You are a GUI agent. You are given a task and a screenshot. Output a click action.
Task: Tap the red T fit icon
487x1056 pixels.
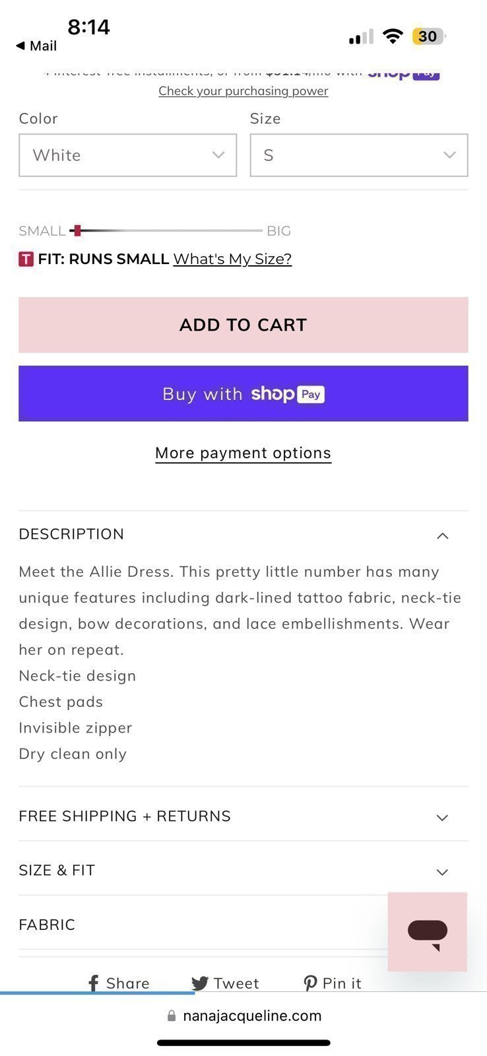coord(26,259)
